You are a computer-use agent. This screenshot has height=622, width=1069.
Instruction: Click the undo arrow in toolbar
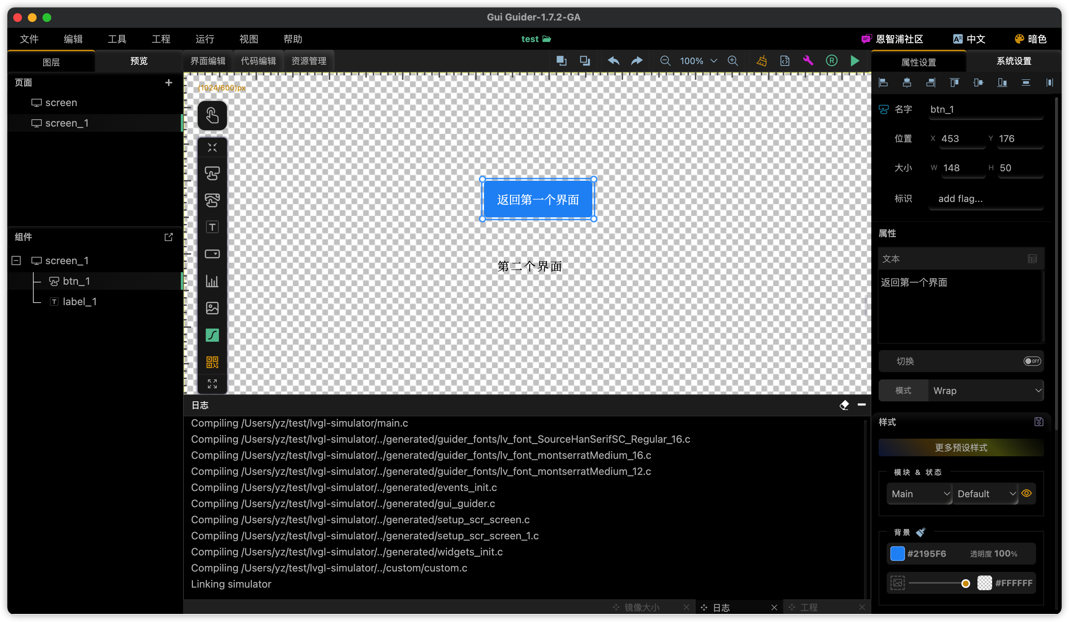tap(614, 61)
